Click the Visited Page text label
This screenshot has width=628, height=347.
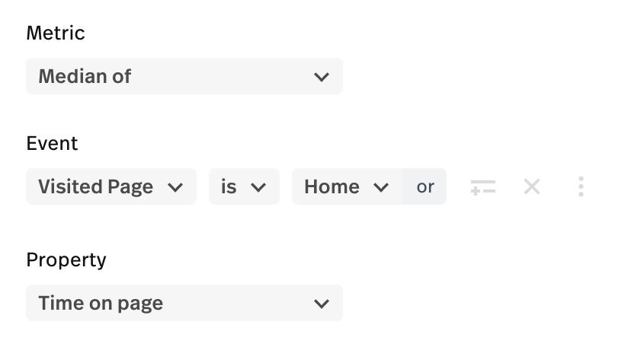[x=96, y=186]
